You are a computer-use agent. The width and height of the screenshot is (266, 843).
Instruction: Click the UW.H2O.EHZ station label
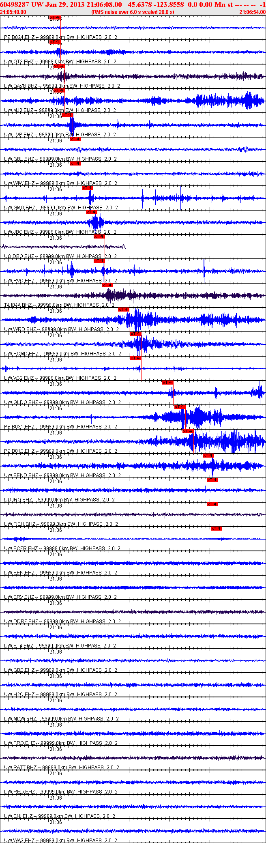pos(19,695)
